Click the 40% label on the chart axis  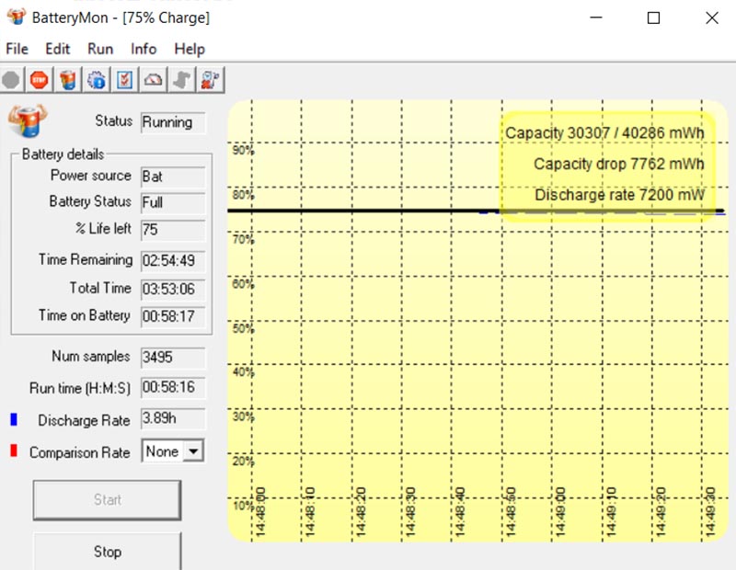tap(243, 372)
